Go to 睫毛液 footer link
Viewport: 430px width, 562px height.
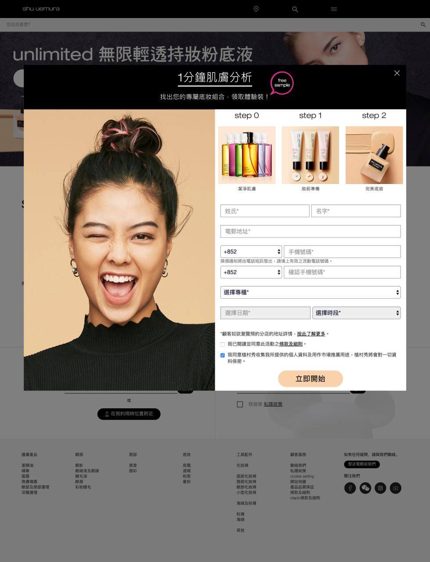coord(81,476)
